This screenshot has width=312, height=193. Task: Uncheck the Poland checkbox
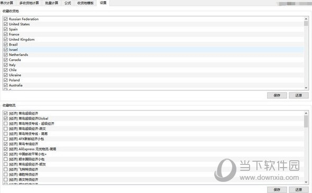pyautogui.click(x=6, y=80)
